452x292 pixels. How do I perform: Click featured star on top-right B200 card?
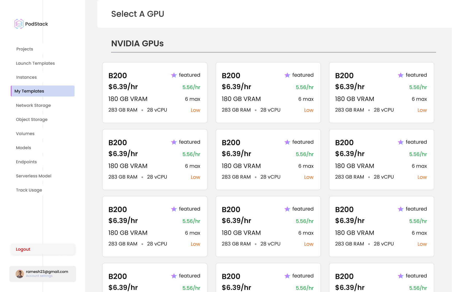tap(400, 75)
